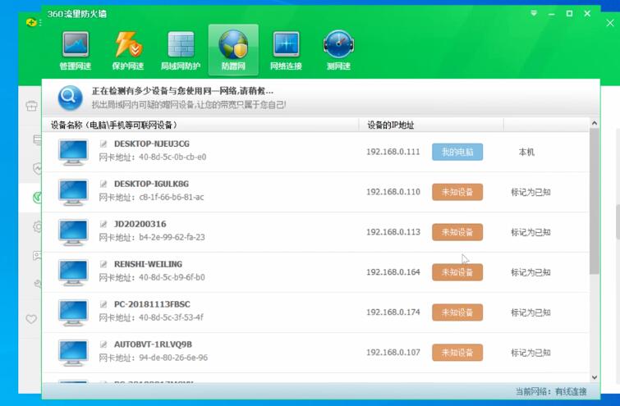Click 本机 label in first row
This screenshot has height=406, width=620.
526,152
